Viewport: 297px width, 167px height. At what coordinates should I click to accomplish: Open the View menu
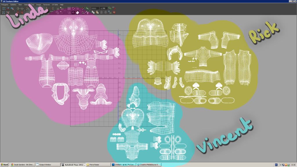pos(20,5)
